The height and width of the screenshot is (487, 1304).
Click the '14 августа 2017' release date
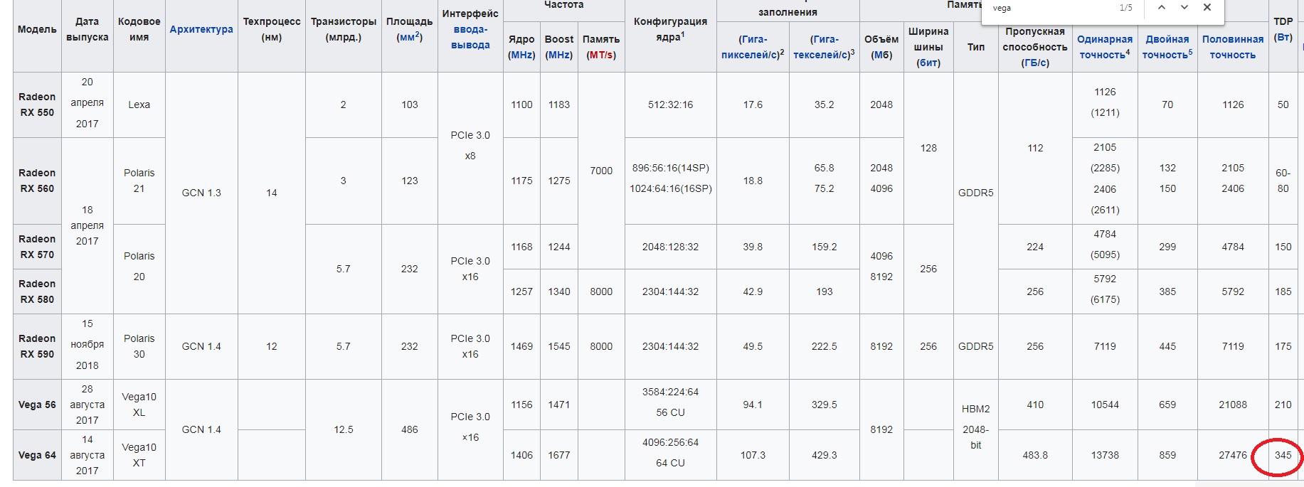pyautogui.click(x=88, y=455)
